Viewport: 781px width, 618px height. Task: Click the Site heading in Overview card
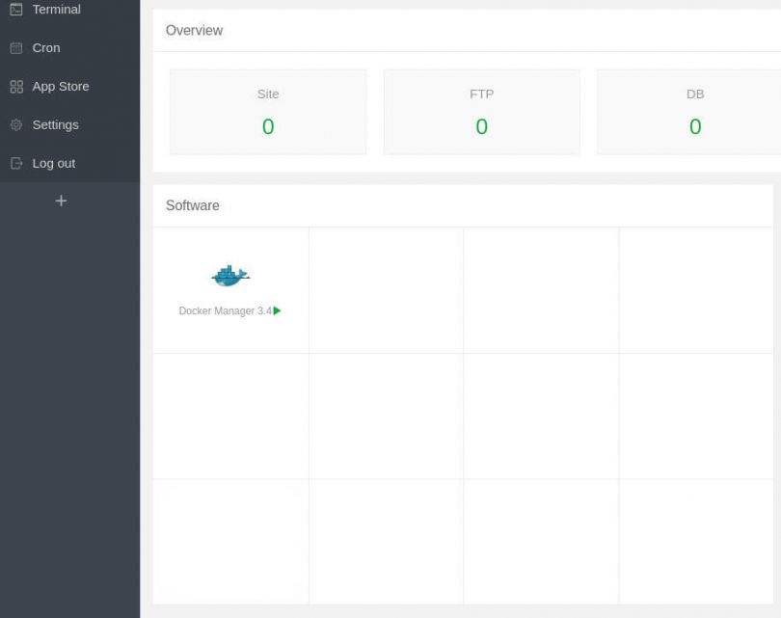tap(268, 94)
